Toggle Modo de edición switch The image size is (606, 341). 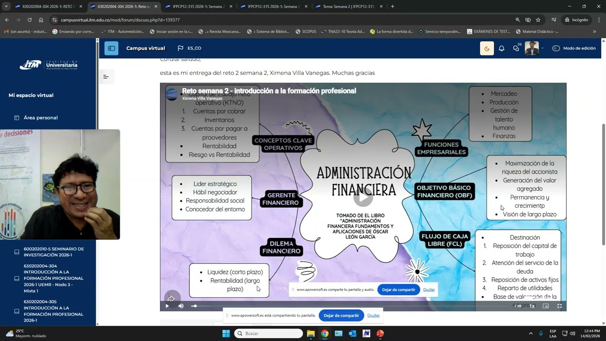(x=556, y=48)
